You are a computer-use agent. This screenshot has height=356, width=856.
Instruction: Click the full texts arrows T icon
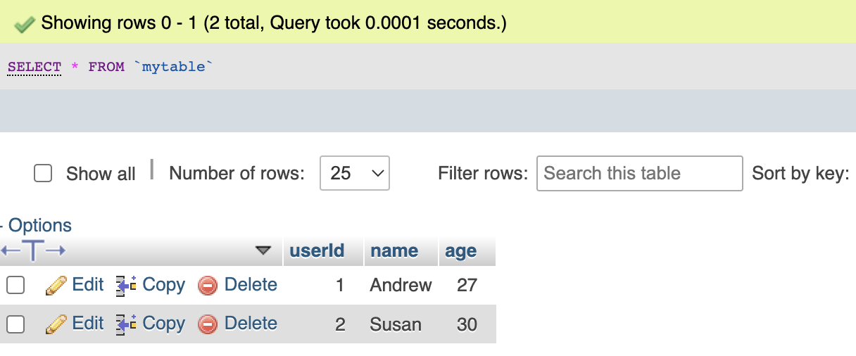[33, 250]
